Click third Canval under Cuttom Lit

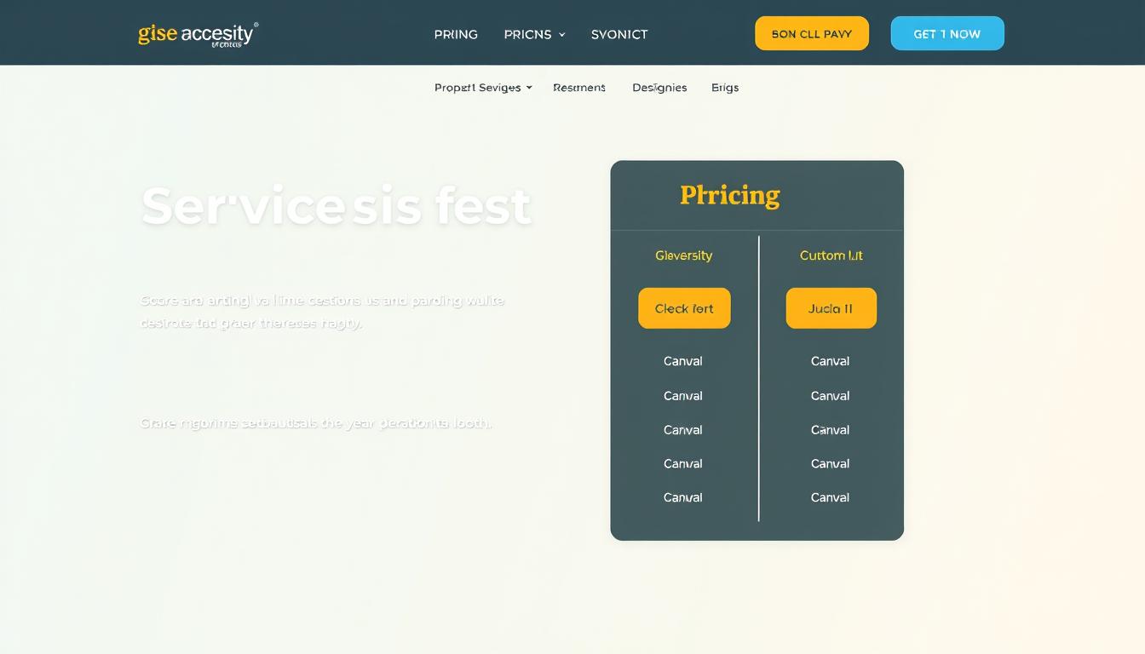click(x=830, y=430)
